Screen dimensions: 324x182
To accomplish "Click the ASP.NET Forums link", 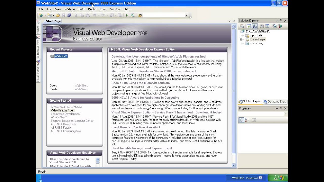I will [x=61, y=128].
